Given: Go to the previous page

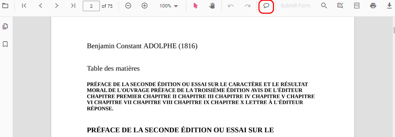Looking at the screenshot, I should pyautogui.click(x=40, y=6).
